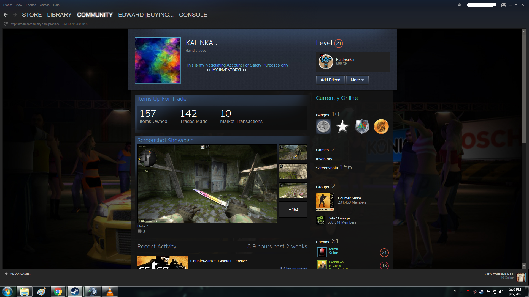Open the Counter-Strike: Global Offensive game banner
Viewport: 529px width, 297px height.
[x=163, y=263]
